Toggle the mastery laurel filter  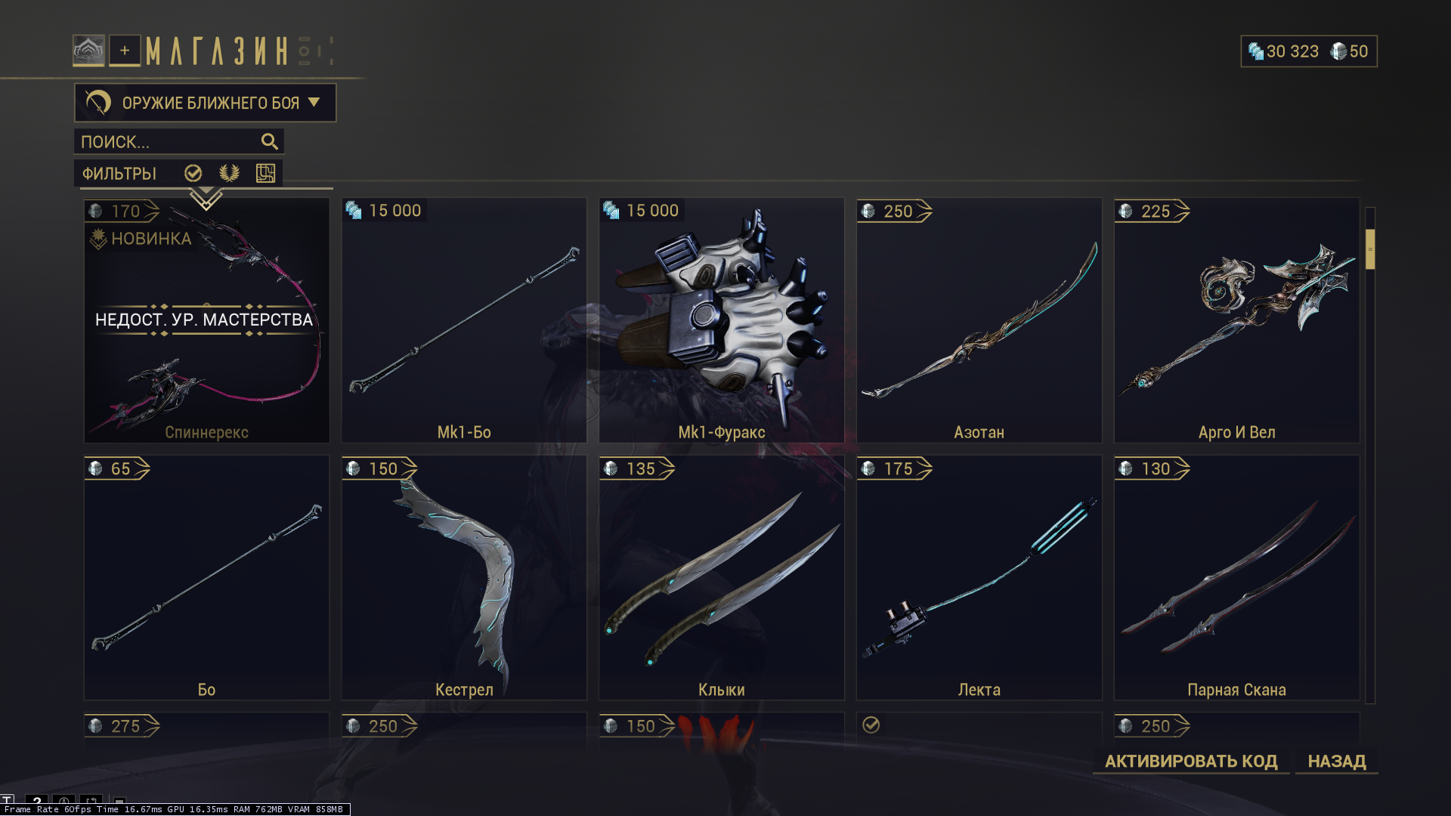click(x=230, y=173)
